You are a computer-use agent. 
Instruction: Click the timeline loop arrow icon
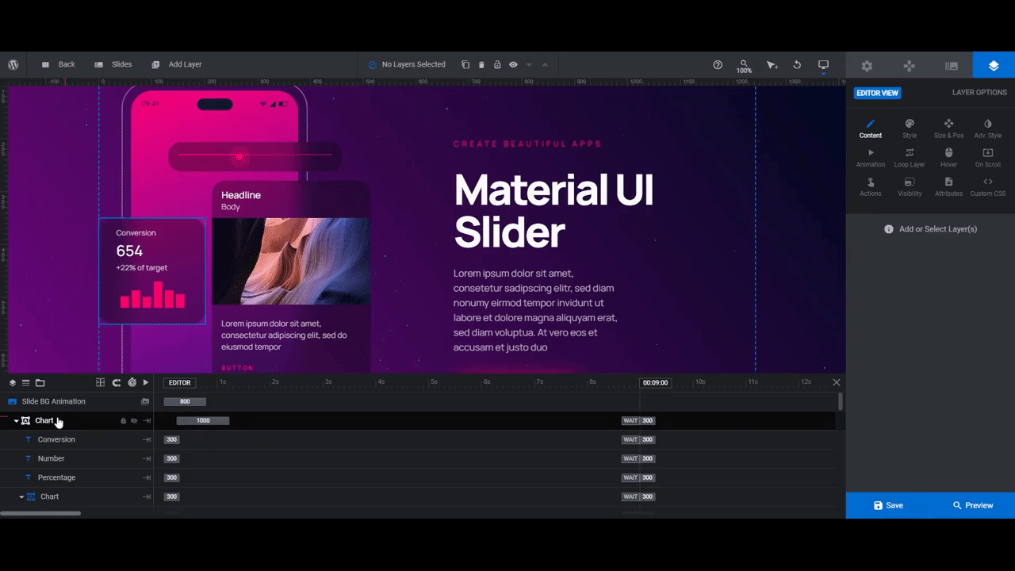[x=116, y=382]
